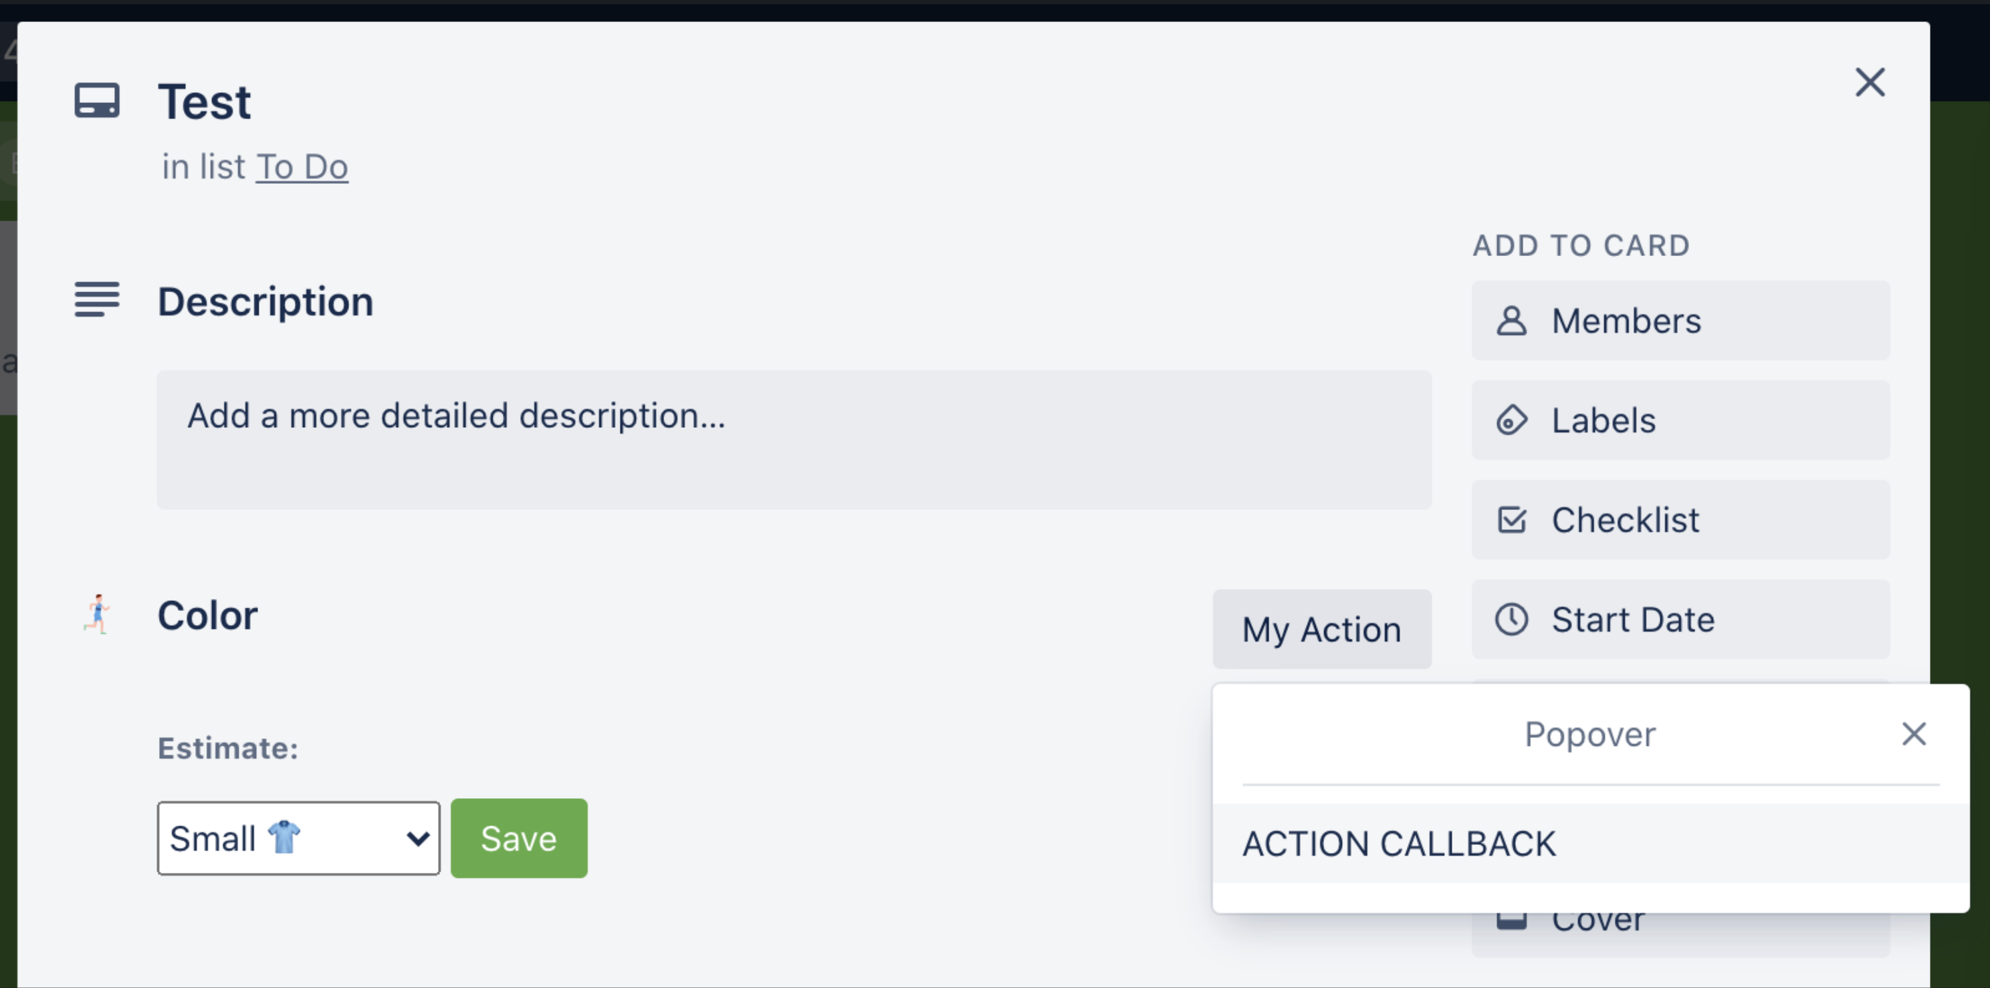Open the Estimate size dropdown
The image size is (1990, 988).
298,838
